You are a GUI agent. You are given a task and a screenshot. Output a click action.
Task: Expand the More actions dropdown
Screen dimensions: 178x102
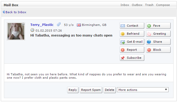point(143,90)
